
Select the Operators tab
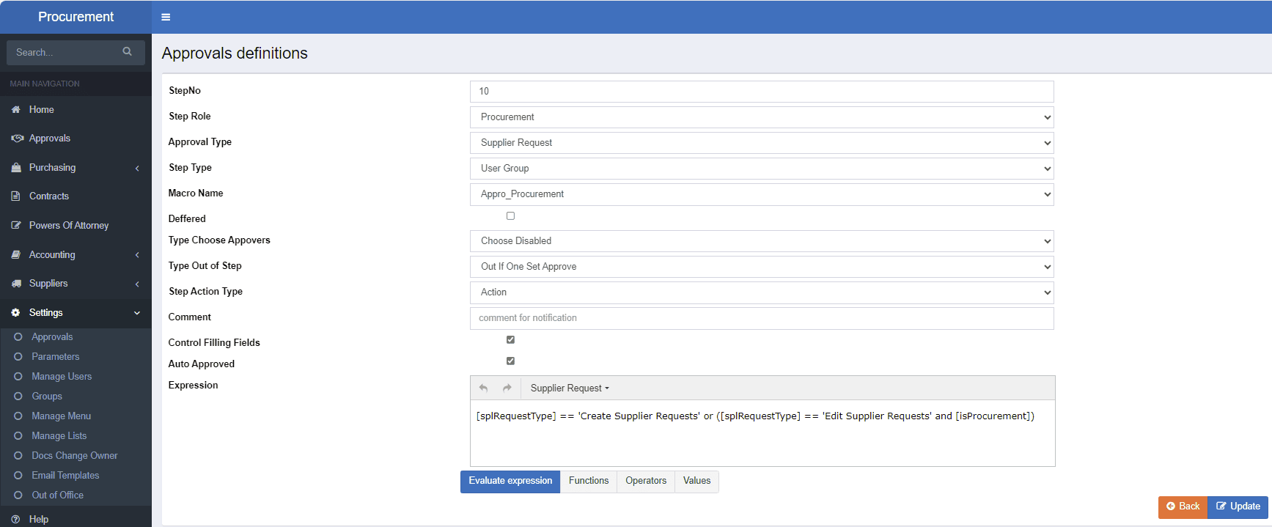tap(645, 481)
